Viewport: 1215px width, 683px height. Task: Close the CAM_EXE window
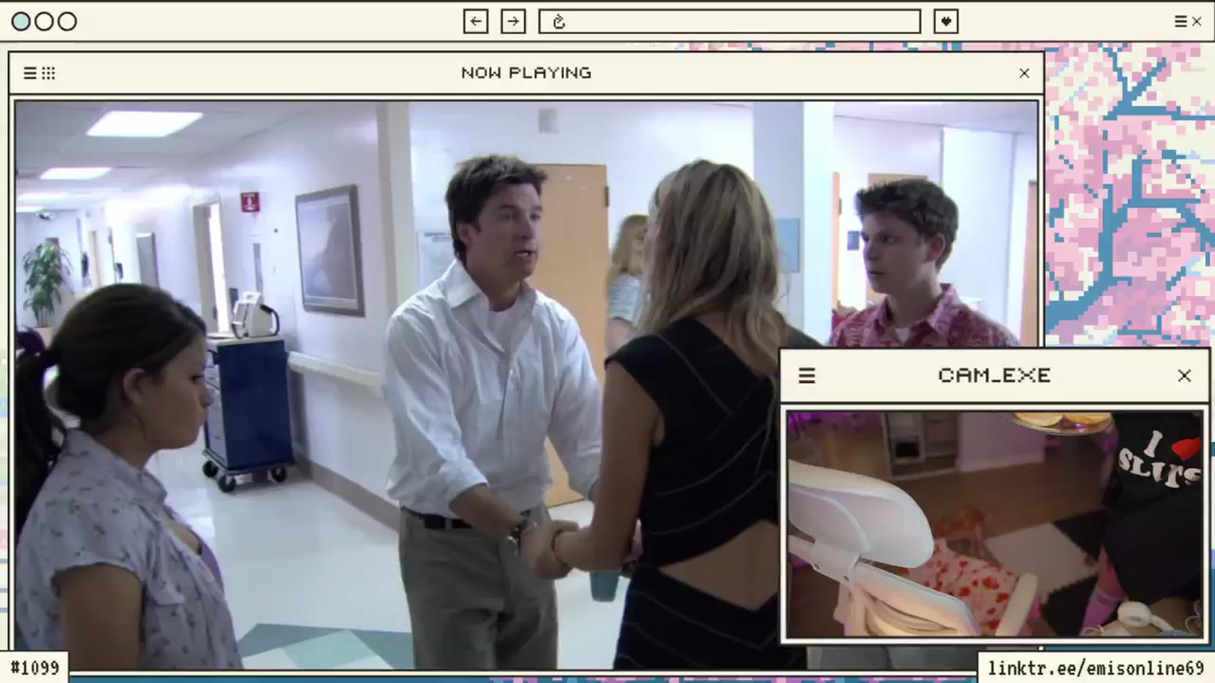(1185, 376)
